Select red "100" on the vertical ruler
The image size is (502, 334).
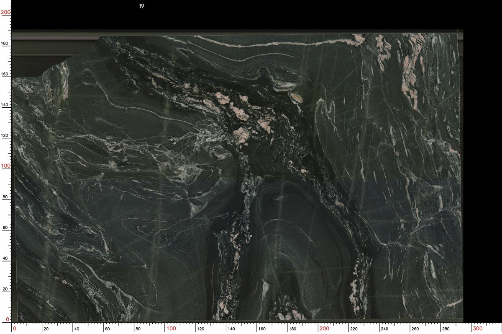tap(5, 166)
